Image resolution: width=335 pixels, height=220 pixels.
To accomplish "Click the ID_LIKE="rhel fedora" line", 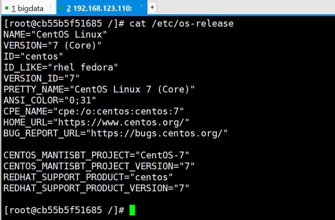I will [x=61, y=67].
